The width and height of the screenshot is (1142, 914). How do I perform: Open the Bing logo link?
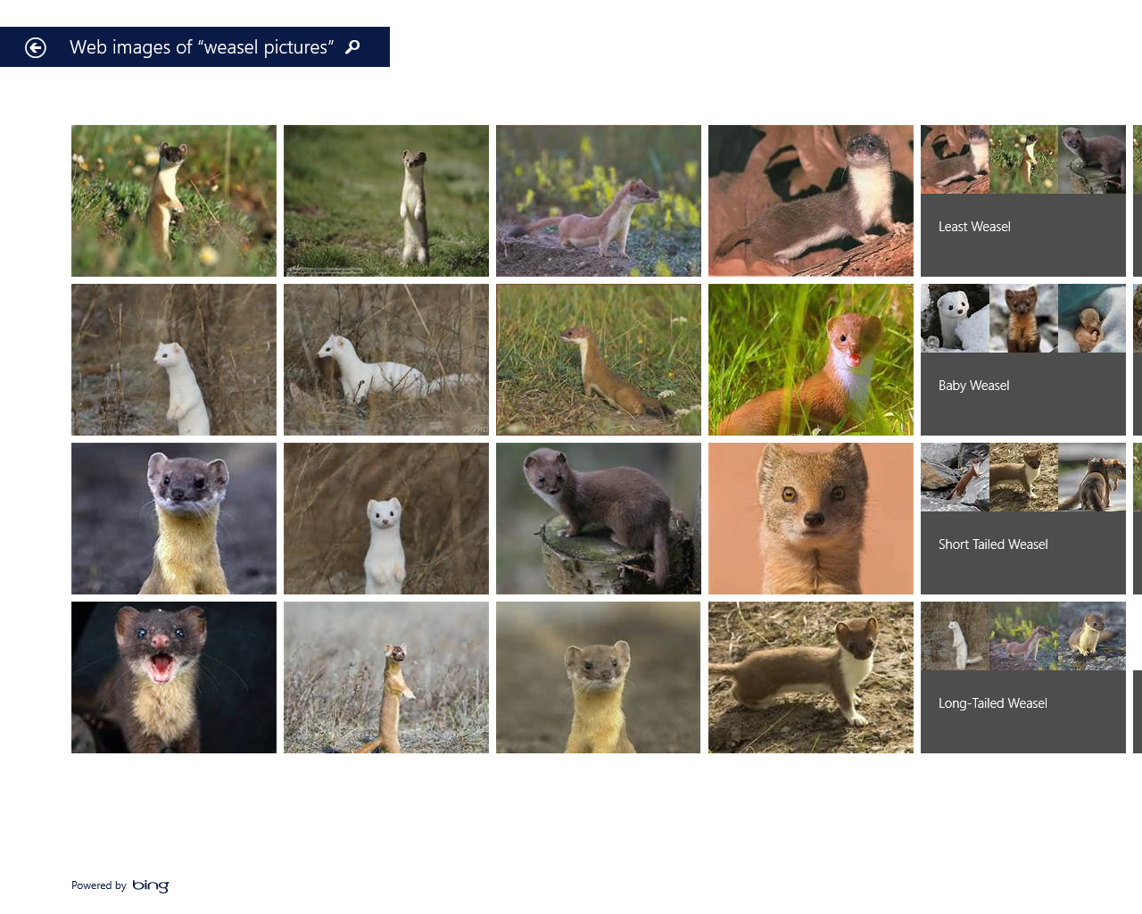pos(150,885)
